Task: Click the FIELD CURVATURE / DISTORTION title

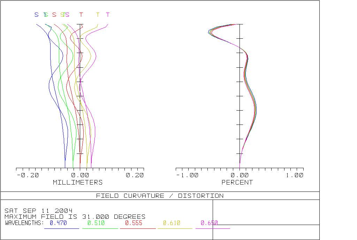Action: 160,196
